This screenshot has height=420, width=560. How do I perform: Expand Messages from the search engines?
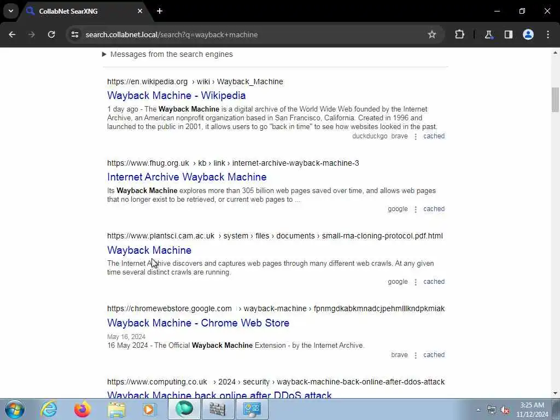pyautogui.click(x=167, y=54)
